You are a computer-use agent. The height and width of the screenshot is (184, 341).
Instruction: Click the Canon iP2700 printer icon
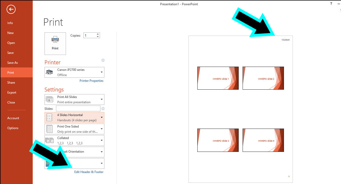(50, 72)
